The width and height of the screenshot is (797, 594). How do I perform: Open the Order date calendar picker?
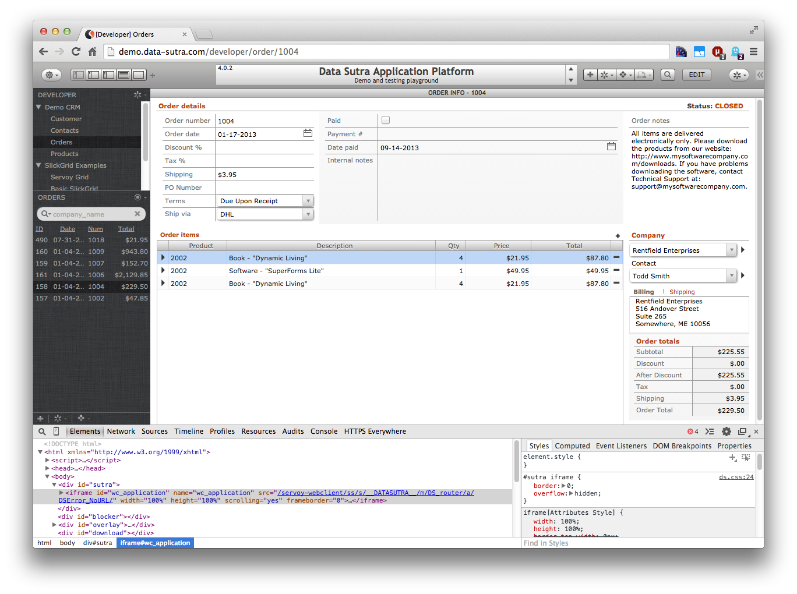(308, 133)
